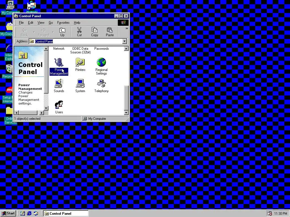Click the 1 object(s) selected status text
290x217 pixels.
coord(27,119)
